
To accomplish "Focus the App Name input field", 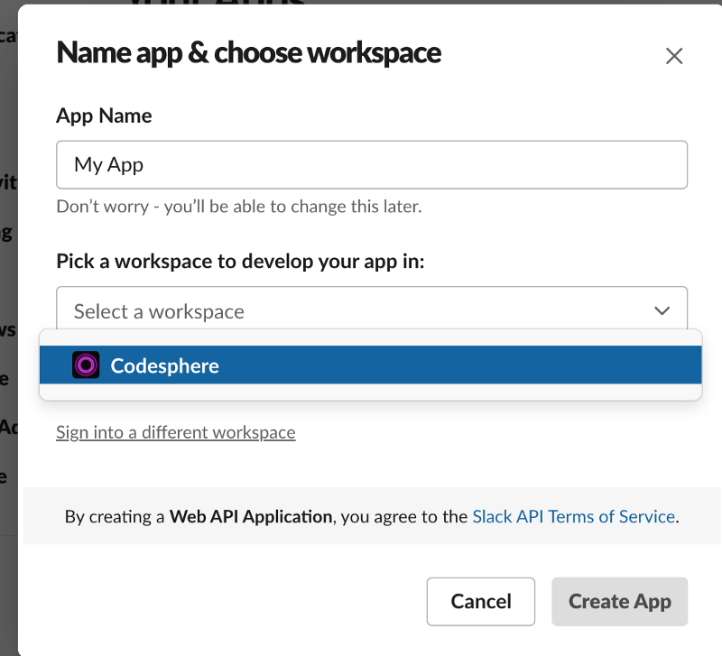I will pos(406,164).
